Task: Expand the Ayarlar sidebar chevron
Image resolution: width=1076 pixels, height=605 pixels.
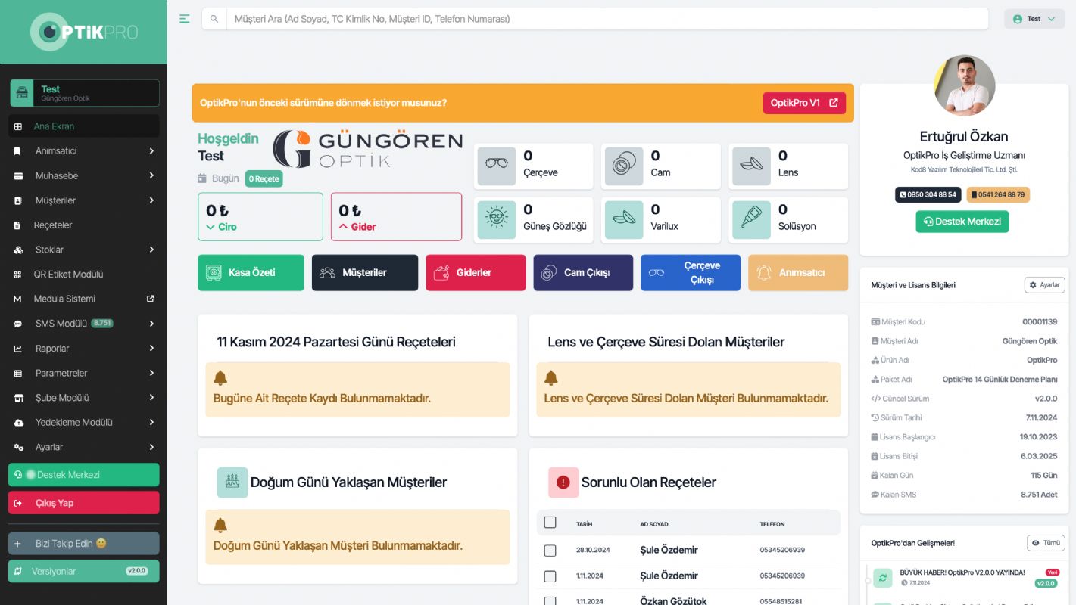Action: (x=151, y=447)
